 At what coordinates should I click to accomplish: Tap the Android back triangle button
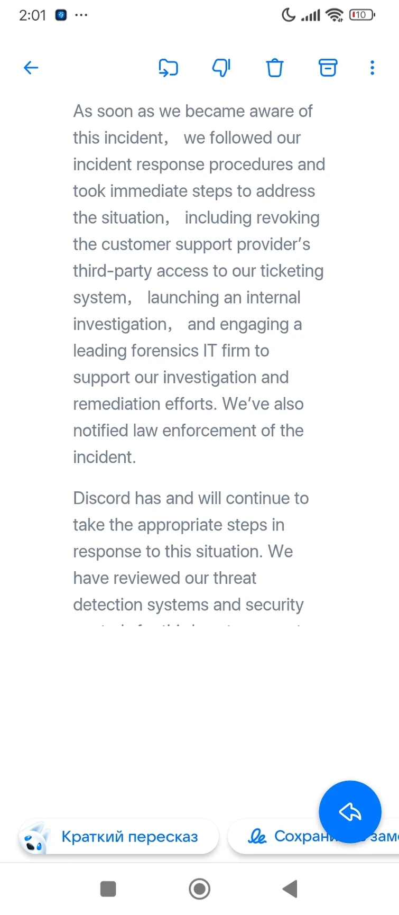click(x=290, y=889)
